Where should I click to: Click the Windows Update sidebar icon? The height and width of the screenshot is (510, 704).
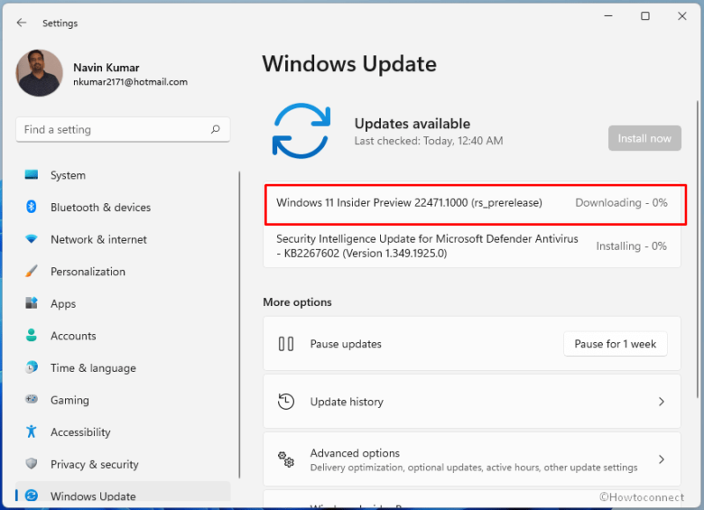point(32,495)
